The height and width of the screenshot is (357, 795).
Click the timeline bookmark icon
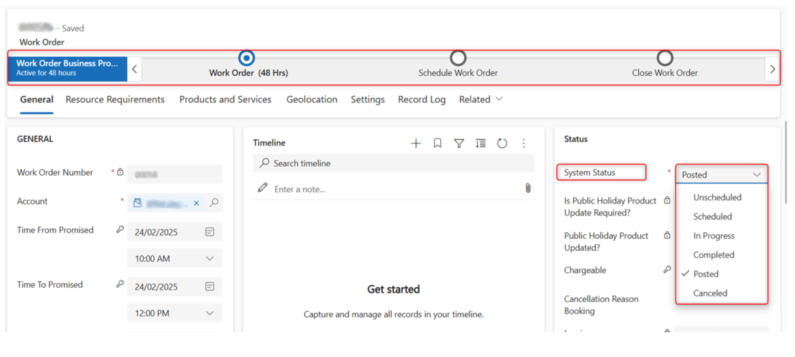[437, 143]
